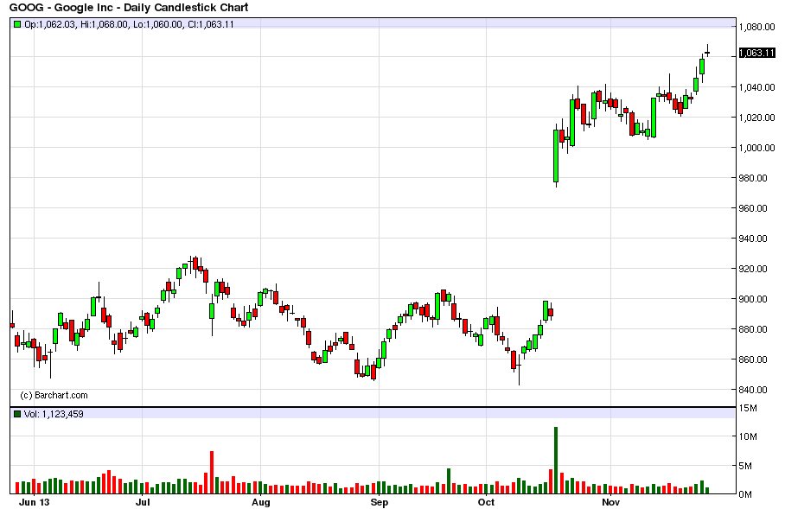The width and height of the screenshot is (785, 509).
Task: Click the 1,080.00 price axis label
Action: (x=757, y=27)
